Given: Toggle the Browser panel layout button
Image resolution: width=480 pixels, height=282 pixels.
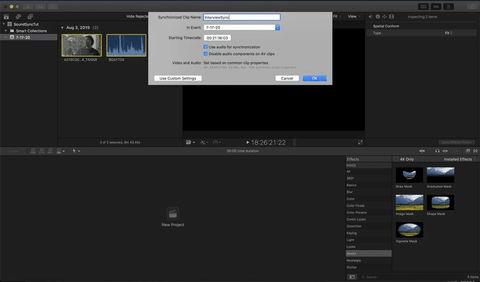Looking at the screenshot, I should (423, 6).
